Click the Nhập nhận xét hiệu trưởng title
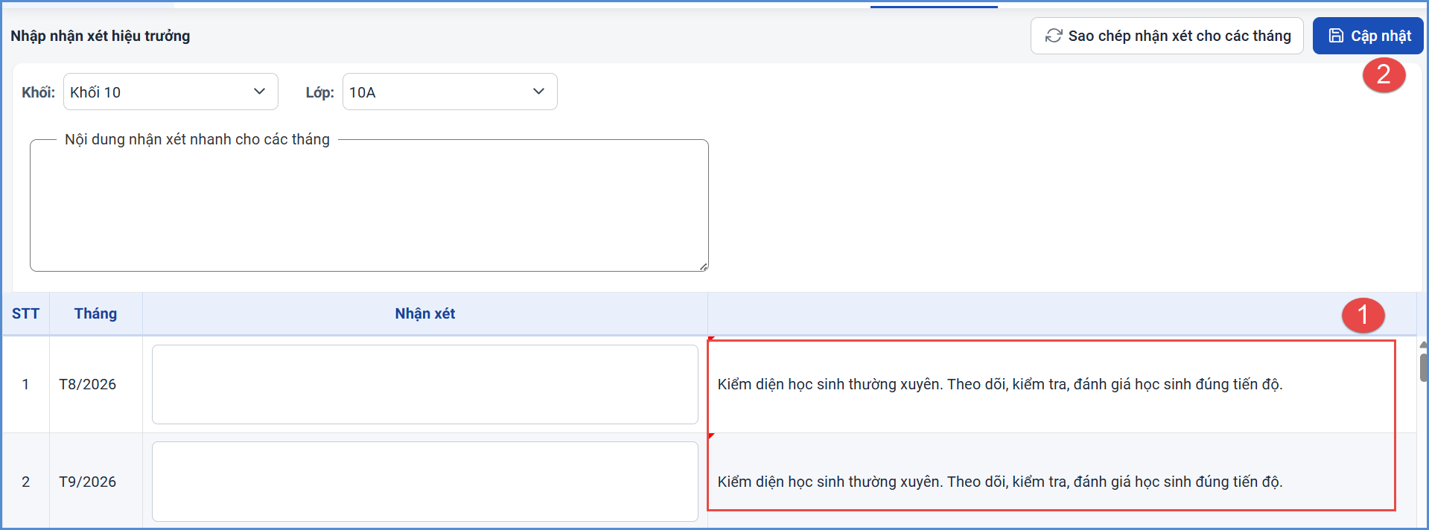Screen dimensions: 1429x530 tap(101, 36)
